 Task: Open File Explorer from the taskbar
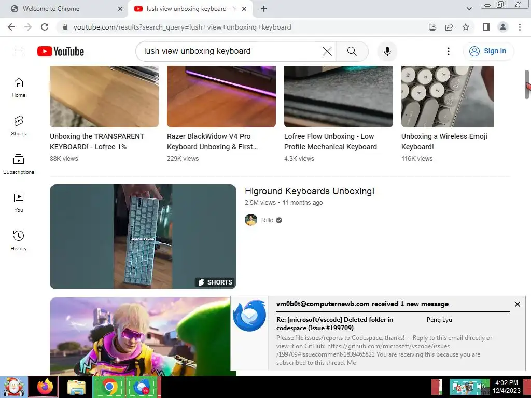tap(77, 387)
